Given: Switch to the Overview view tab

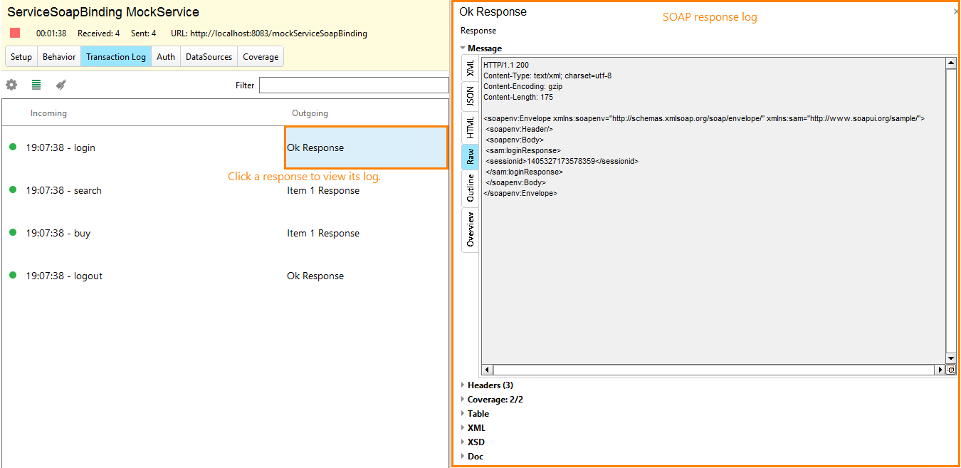Looking at the screenshot, I should tap(470, 229).
